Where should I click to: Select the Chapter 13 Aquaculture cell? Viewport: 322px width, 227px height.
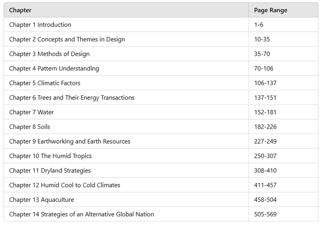coord(41,200)
